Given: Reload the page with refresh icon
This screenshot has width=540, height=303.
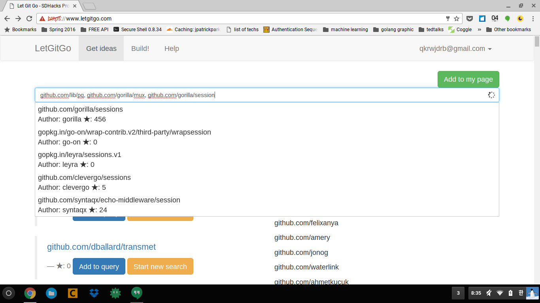Looking at the screenshot, I should pos(29,19).
